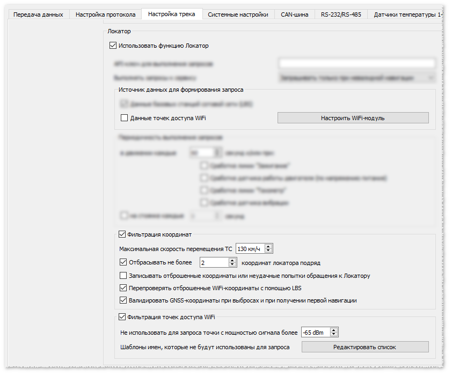Open the Настройка протокола tab
Viewport: 452px width, 376px height.
click(106, 14)
